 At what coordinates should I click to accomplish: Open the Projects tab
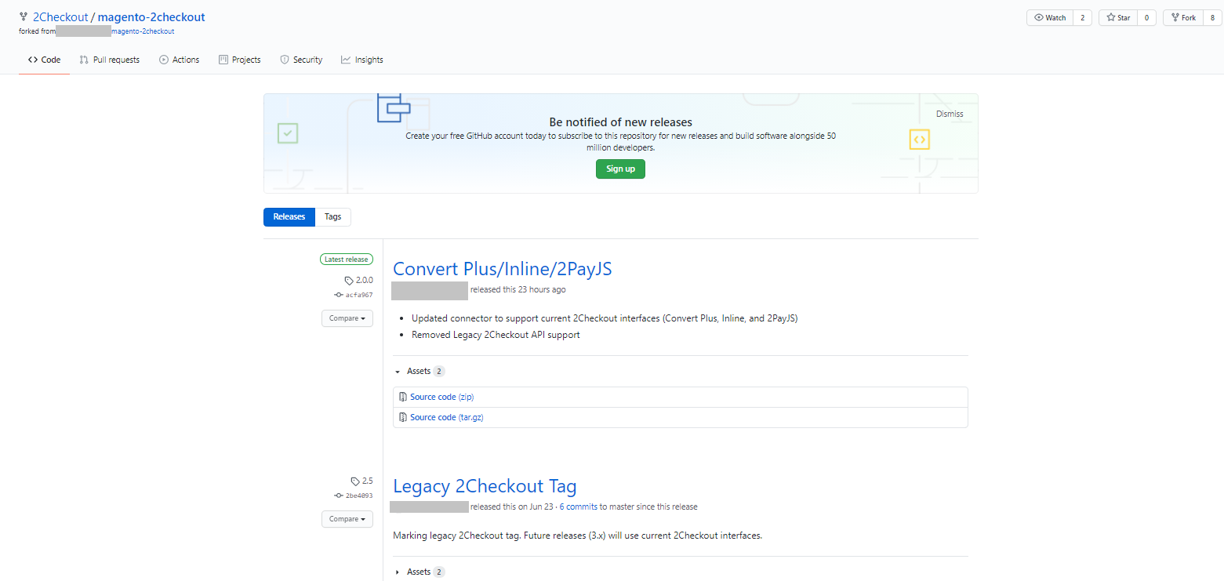(x=240, y=60)
